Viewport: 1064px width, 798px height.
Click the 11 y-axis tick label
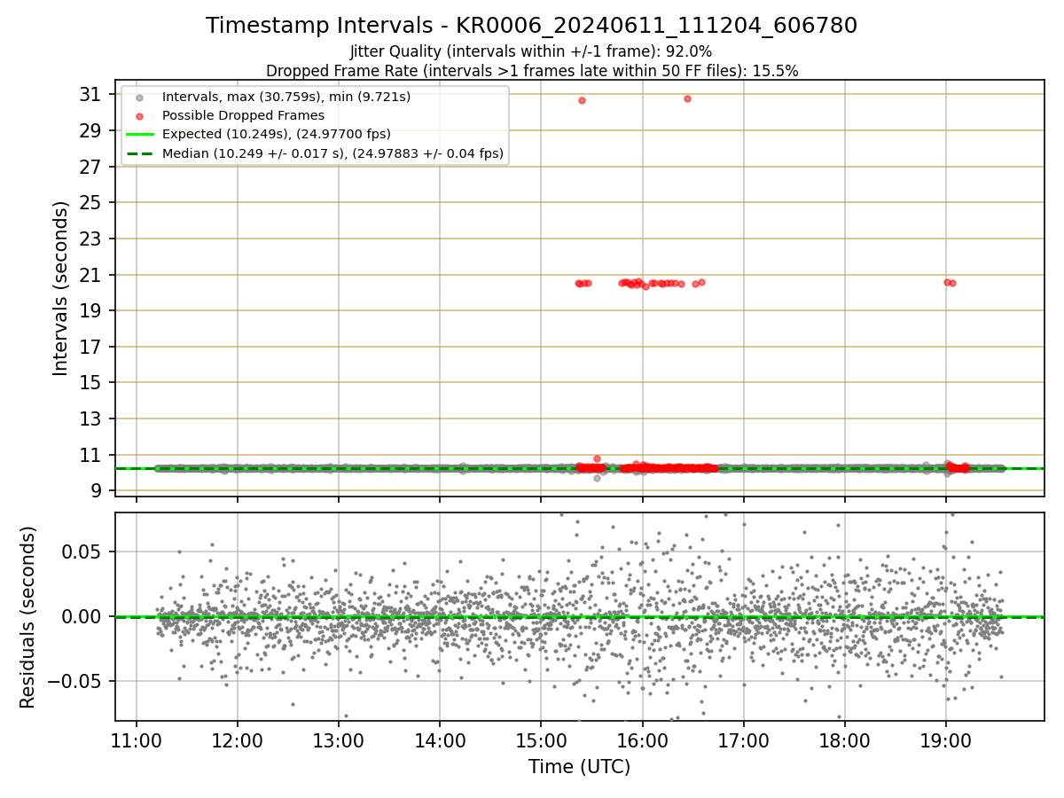coord(91,455)
